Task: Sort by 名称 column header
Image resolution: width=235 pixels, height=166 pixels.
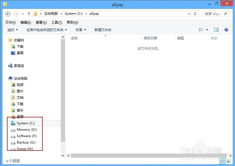Action: coord(74,38)
